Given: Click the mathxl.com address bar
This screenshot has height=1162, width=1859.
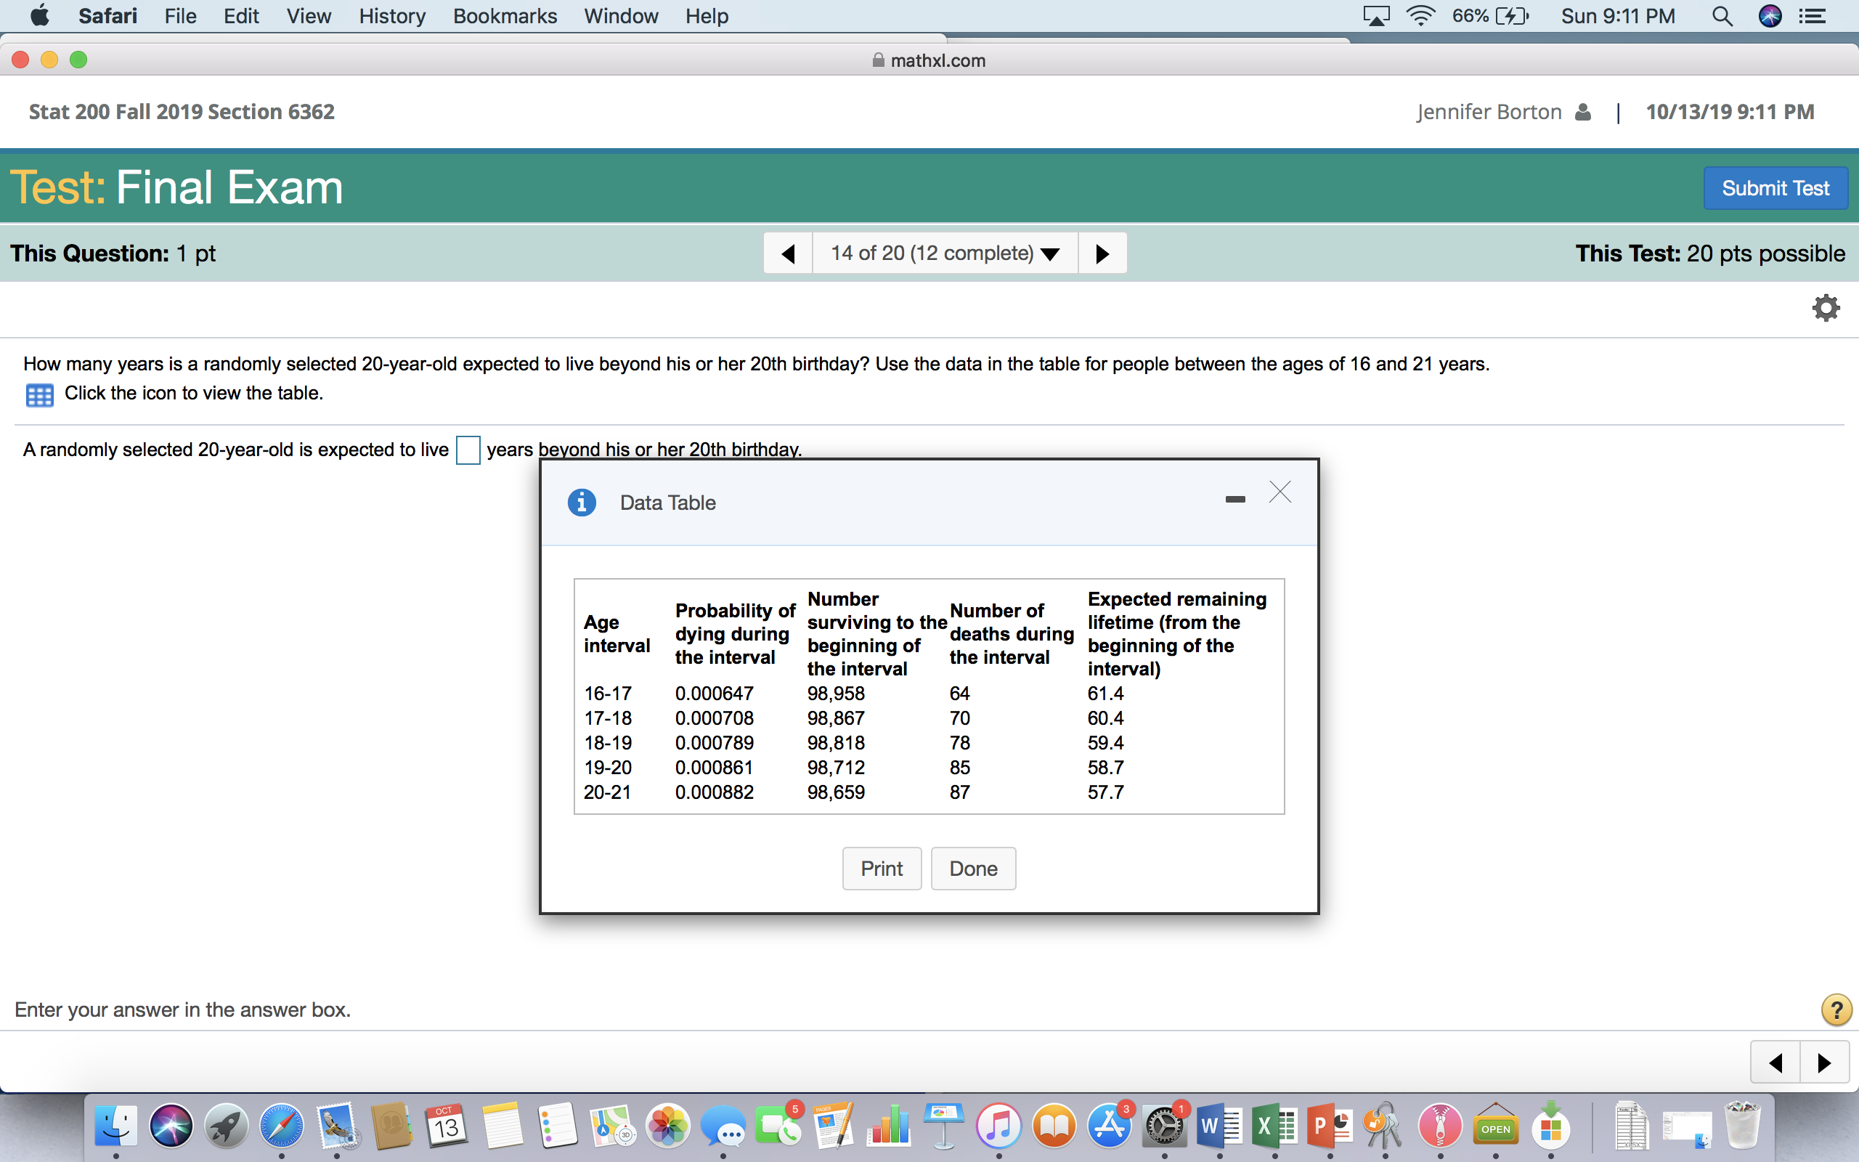Looking at the screenshot, I should (x=929, y=61).
